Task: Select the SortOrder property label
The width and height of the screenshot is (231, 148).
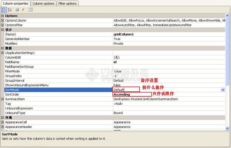Action: click(12, 94)
